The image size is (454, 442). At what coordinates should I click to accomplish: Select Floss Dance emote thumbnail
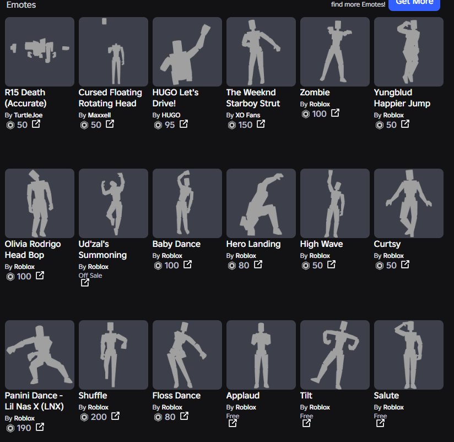pos(187,355)
